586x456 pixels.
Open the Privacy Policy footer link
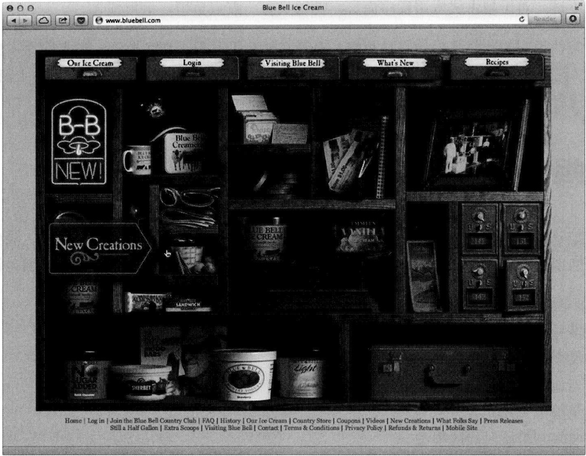(x=363, y=427)
